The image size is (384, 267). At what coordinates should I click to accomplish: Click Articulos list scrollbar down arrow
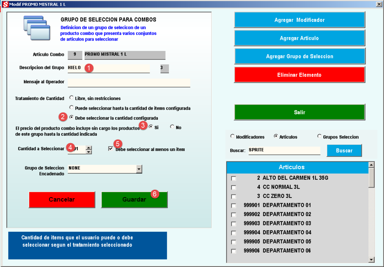(372, 260)
